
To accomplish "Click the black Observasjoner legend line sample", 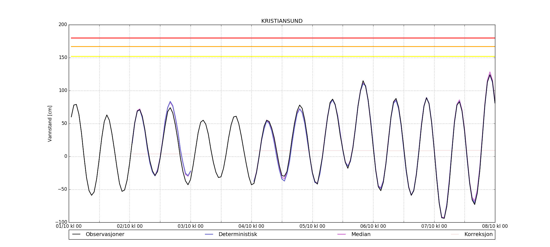I will 76,234.
